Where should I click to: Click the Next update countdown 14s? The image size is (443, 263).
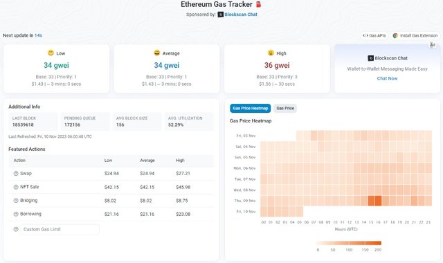(39, 35)
